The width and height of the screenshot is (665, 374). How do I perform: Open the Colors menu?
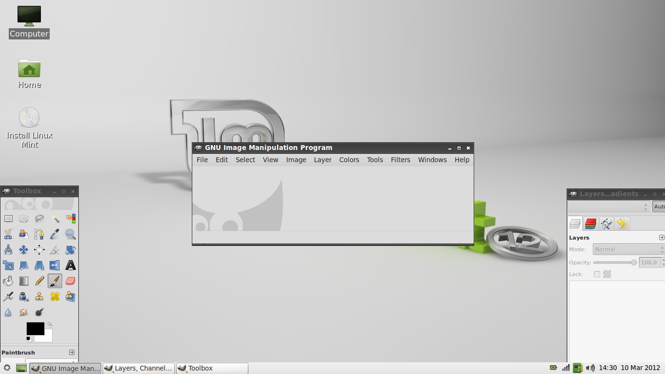point(349,160)
